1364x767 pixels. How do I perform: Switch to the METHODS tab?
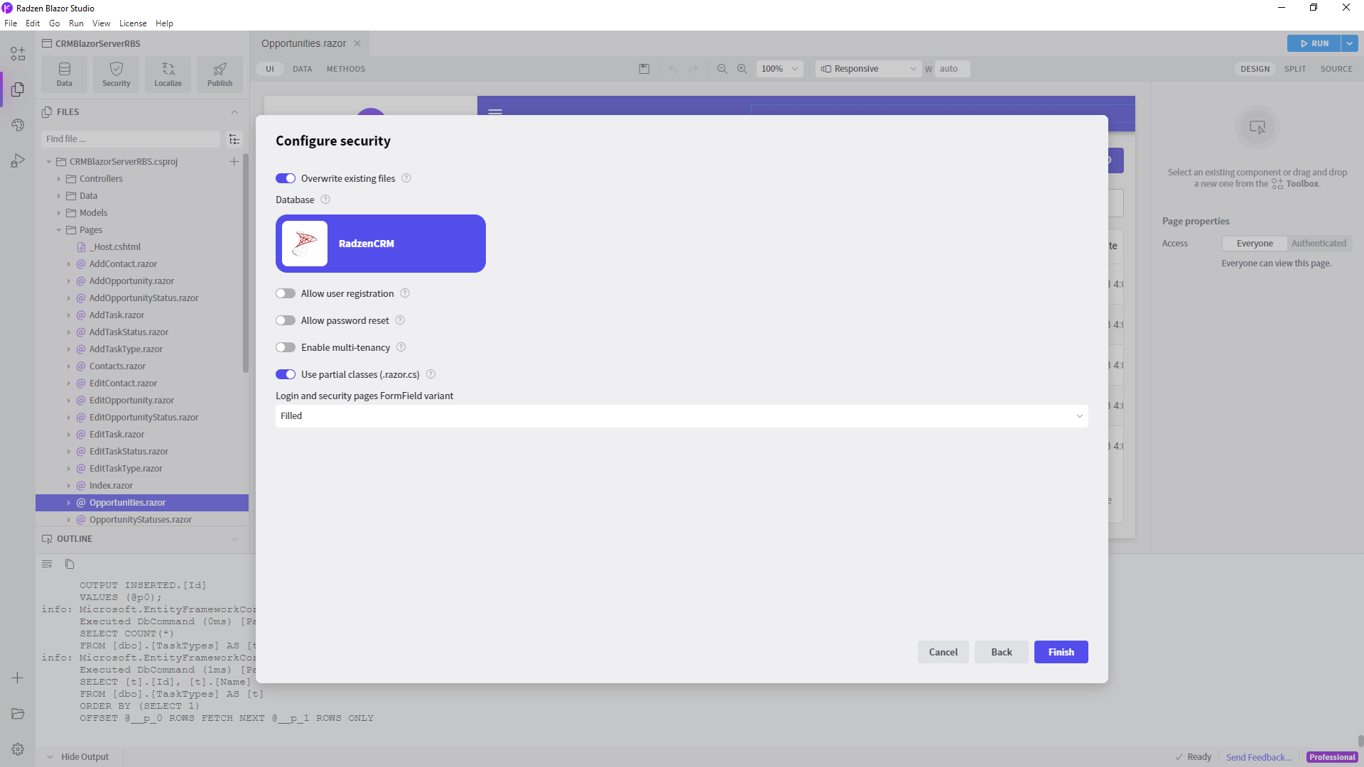pyautogui.click(x=346, y=69)
